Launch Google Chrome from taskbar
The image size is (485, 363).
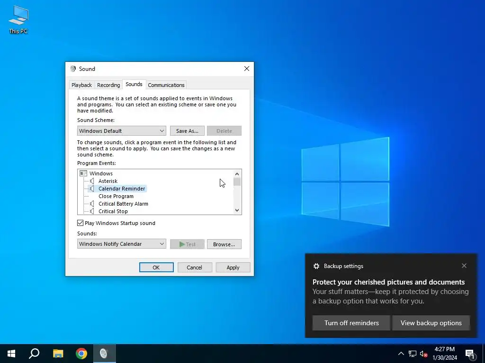click(81, 354)
